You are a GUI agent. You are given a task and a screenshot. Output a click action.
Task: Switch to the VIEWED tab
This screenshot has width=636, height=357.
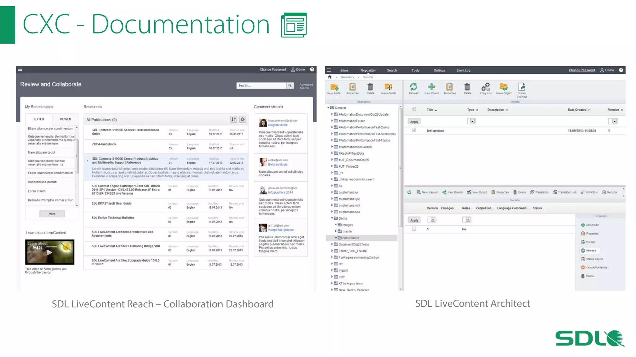65,119
